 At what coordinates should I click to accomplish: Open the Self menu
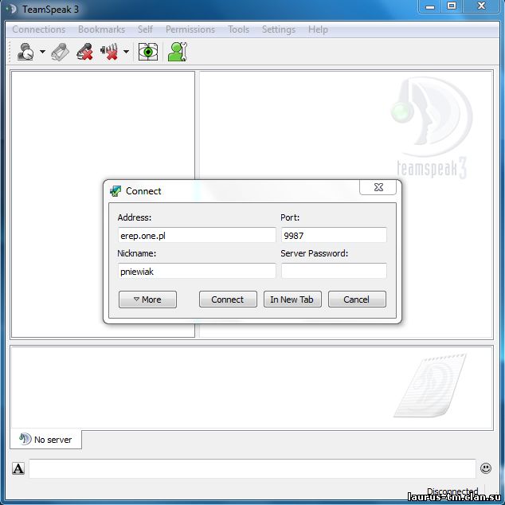(145, 29)
